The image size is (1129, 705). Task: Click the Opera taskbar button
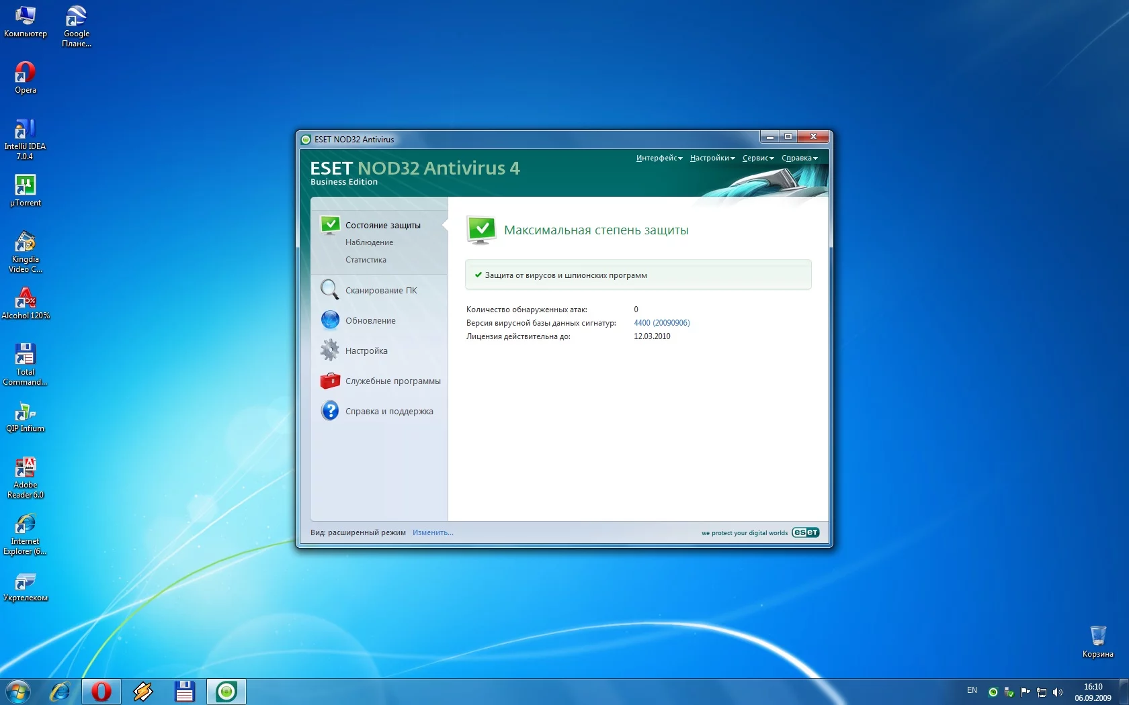tap(101, 692)
